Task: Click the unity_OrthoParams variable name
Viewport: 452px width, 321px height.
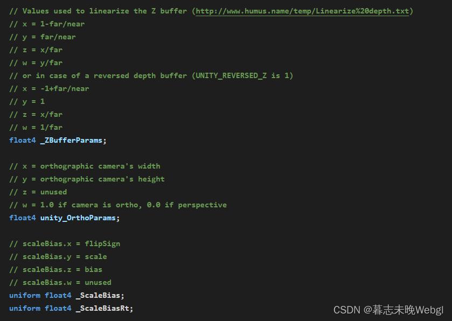Action: click(x=78, y=218)
